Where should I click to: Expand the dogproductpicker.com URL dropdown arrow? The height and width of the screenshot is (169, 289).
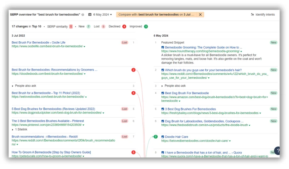tap(103, 113)
